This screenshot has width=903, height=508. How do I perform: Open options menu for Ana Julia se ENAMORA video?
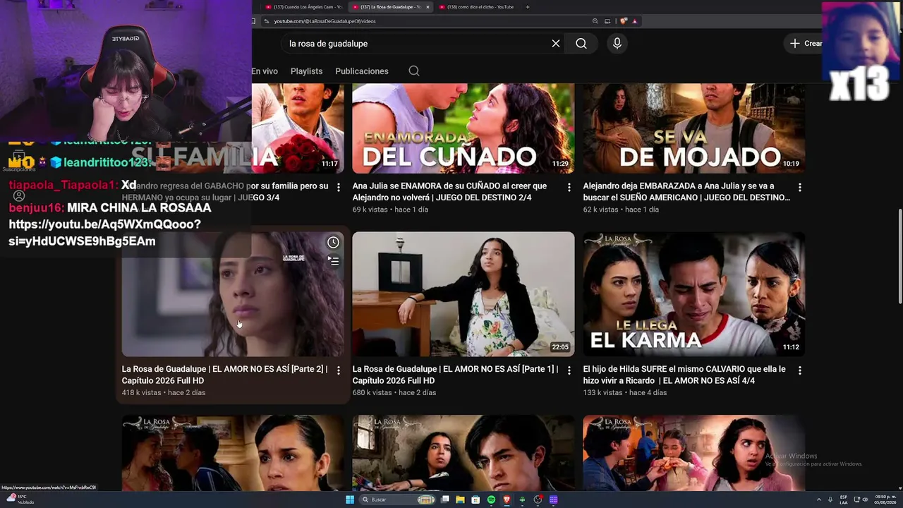(569, 188)
